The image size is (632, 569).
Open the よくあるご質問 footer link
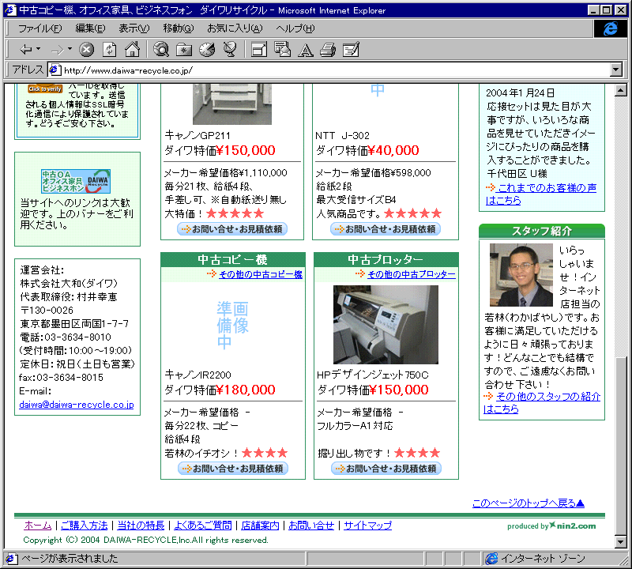click(203, 526)
